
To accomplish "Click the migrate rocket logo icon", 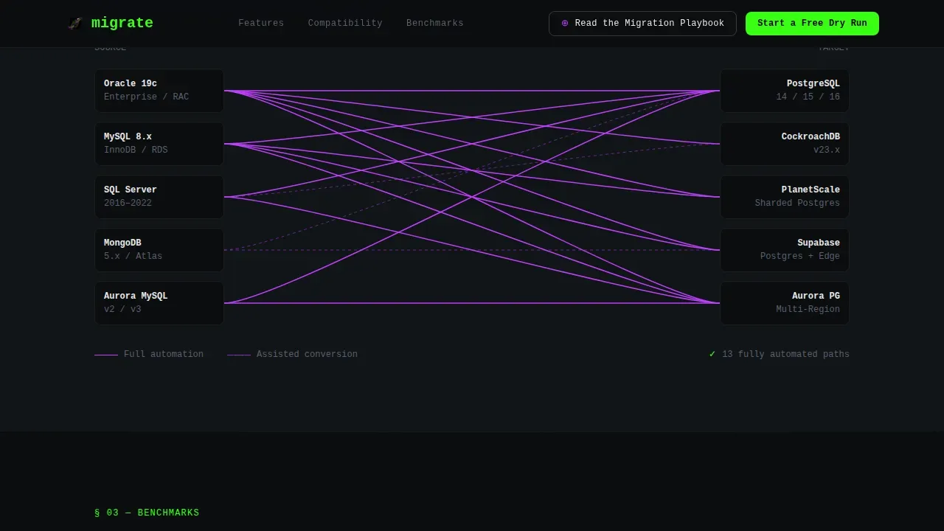I will [x=74, y=24].
